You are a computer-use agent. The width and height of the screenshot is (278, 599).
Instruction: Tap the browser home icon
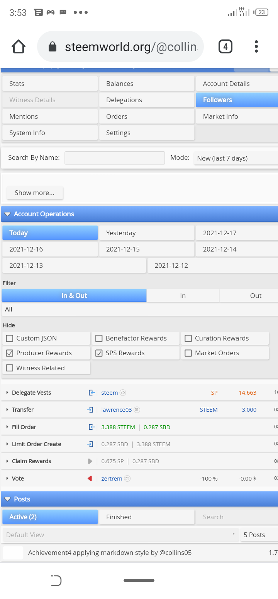pyautogui.click(x=19, y=47)
